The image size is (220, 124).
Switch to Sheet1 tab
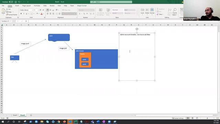[15, 115]
